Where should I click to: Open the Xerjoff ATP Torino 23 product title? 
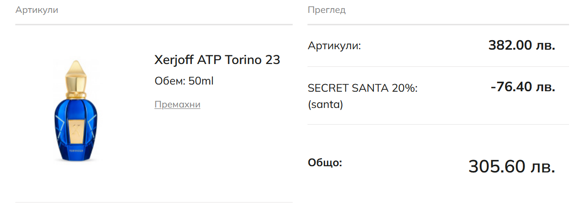click(x=217, y=60)
